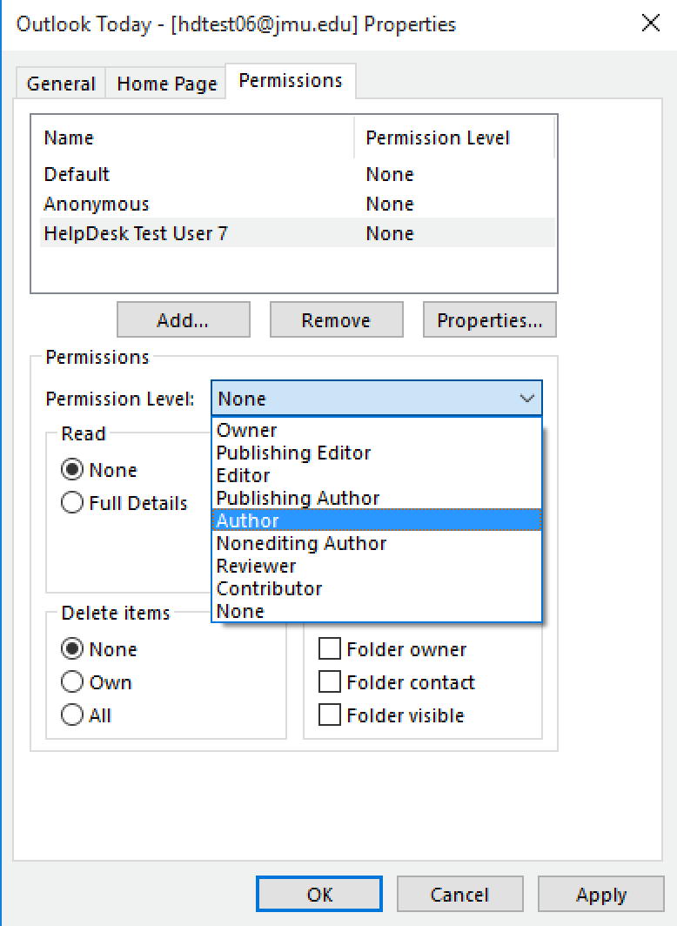Select Full Details read option
The height and width of the screenshot is (926, 677).
73,503
